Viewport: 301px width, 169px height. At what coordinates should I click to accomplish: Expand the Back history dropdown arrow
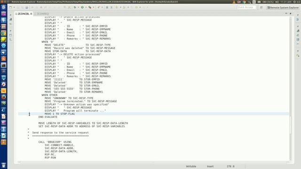140,8
